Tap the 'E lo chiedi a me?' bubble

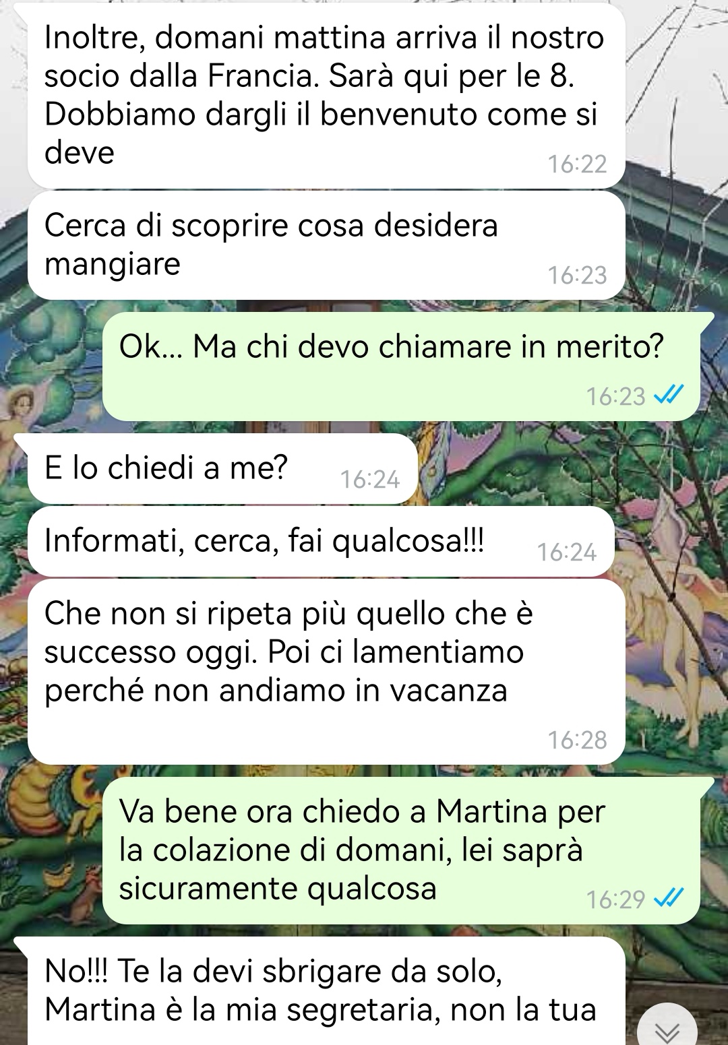(222, 468)
